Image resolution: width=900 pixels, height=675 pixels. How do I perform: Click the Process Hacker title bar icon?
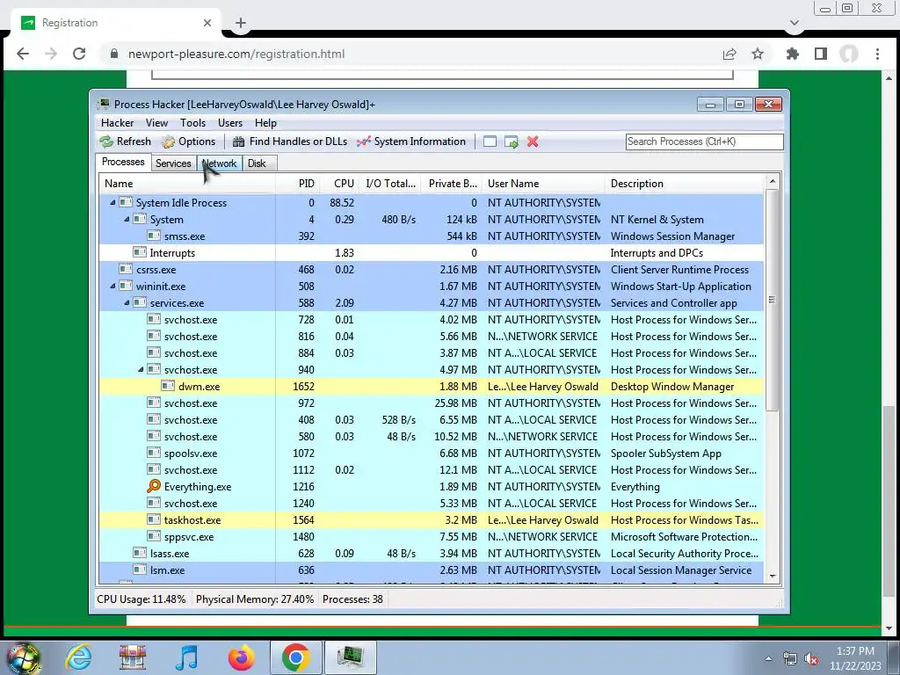click(104, 104)
